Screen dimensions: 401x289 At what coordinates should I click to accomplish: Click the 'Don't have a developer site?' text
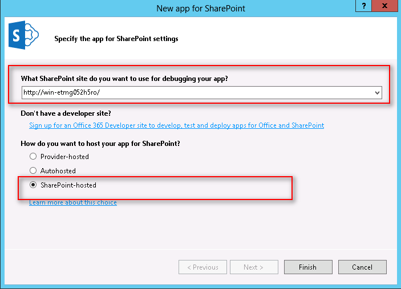click(x=66, y=113)
